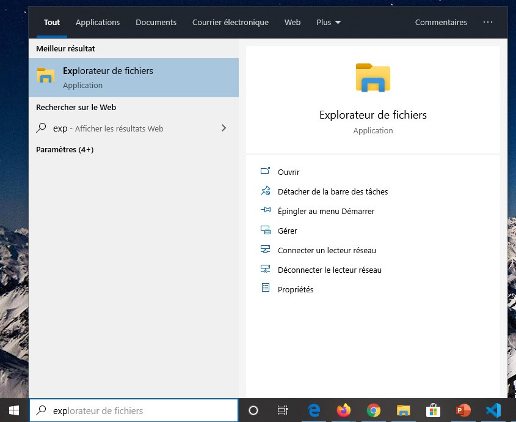The height and width of the screenshot is (422, 516).
Task: Select Déconnecter le lecteur réseau
Action: pyautogui.click(x=330, y=270)
